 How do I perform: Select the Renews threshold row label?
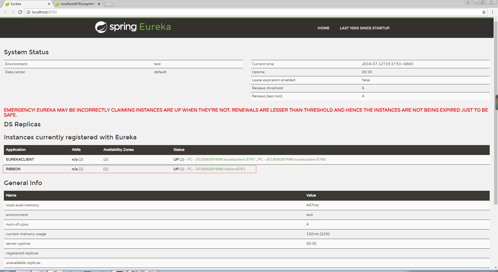267,88
